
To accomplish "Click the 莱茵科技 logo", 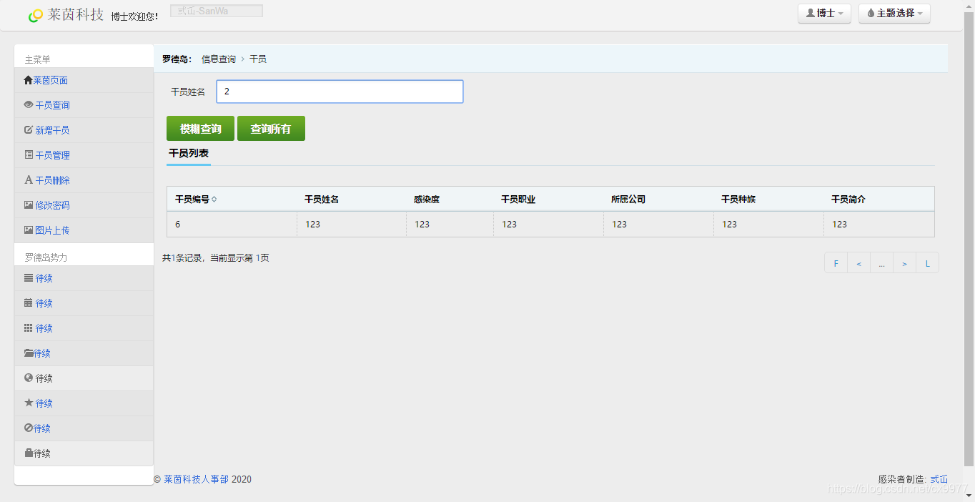I will click(x=66, y=15).
